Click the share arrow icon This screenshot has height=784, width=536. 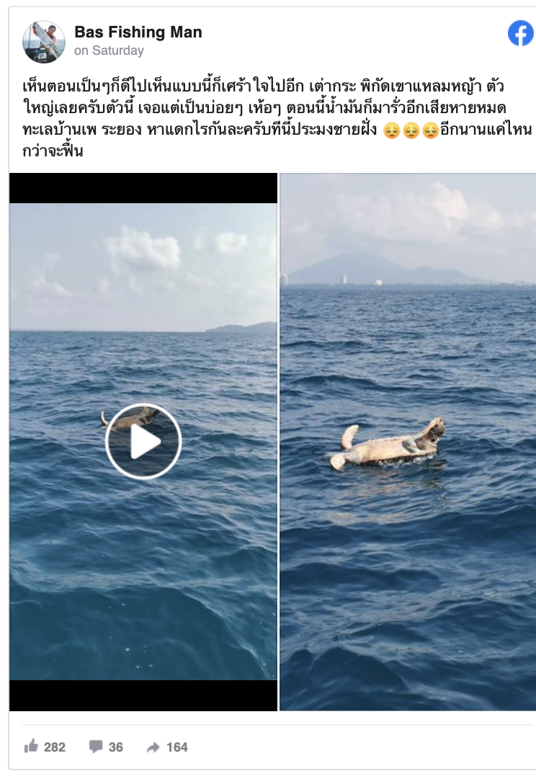(153, 747)
